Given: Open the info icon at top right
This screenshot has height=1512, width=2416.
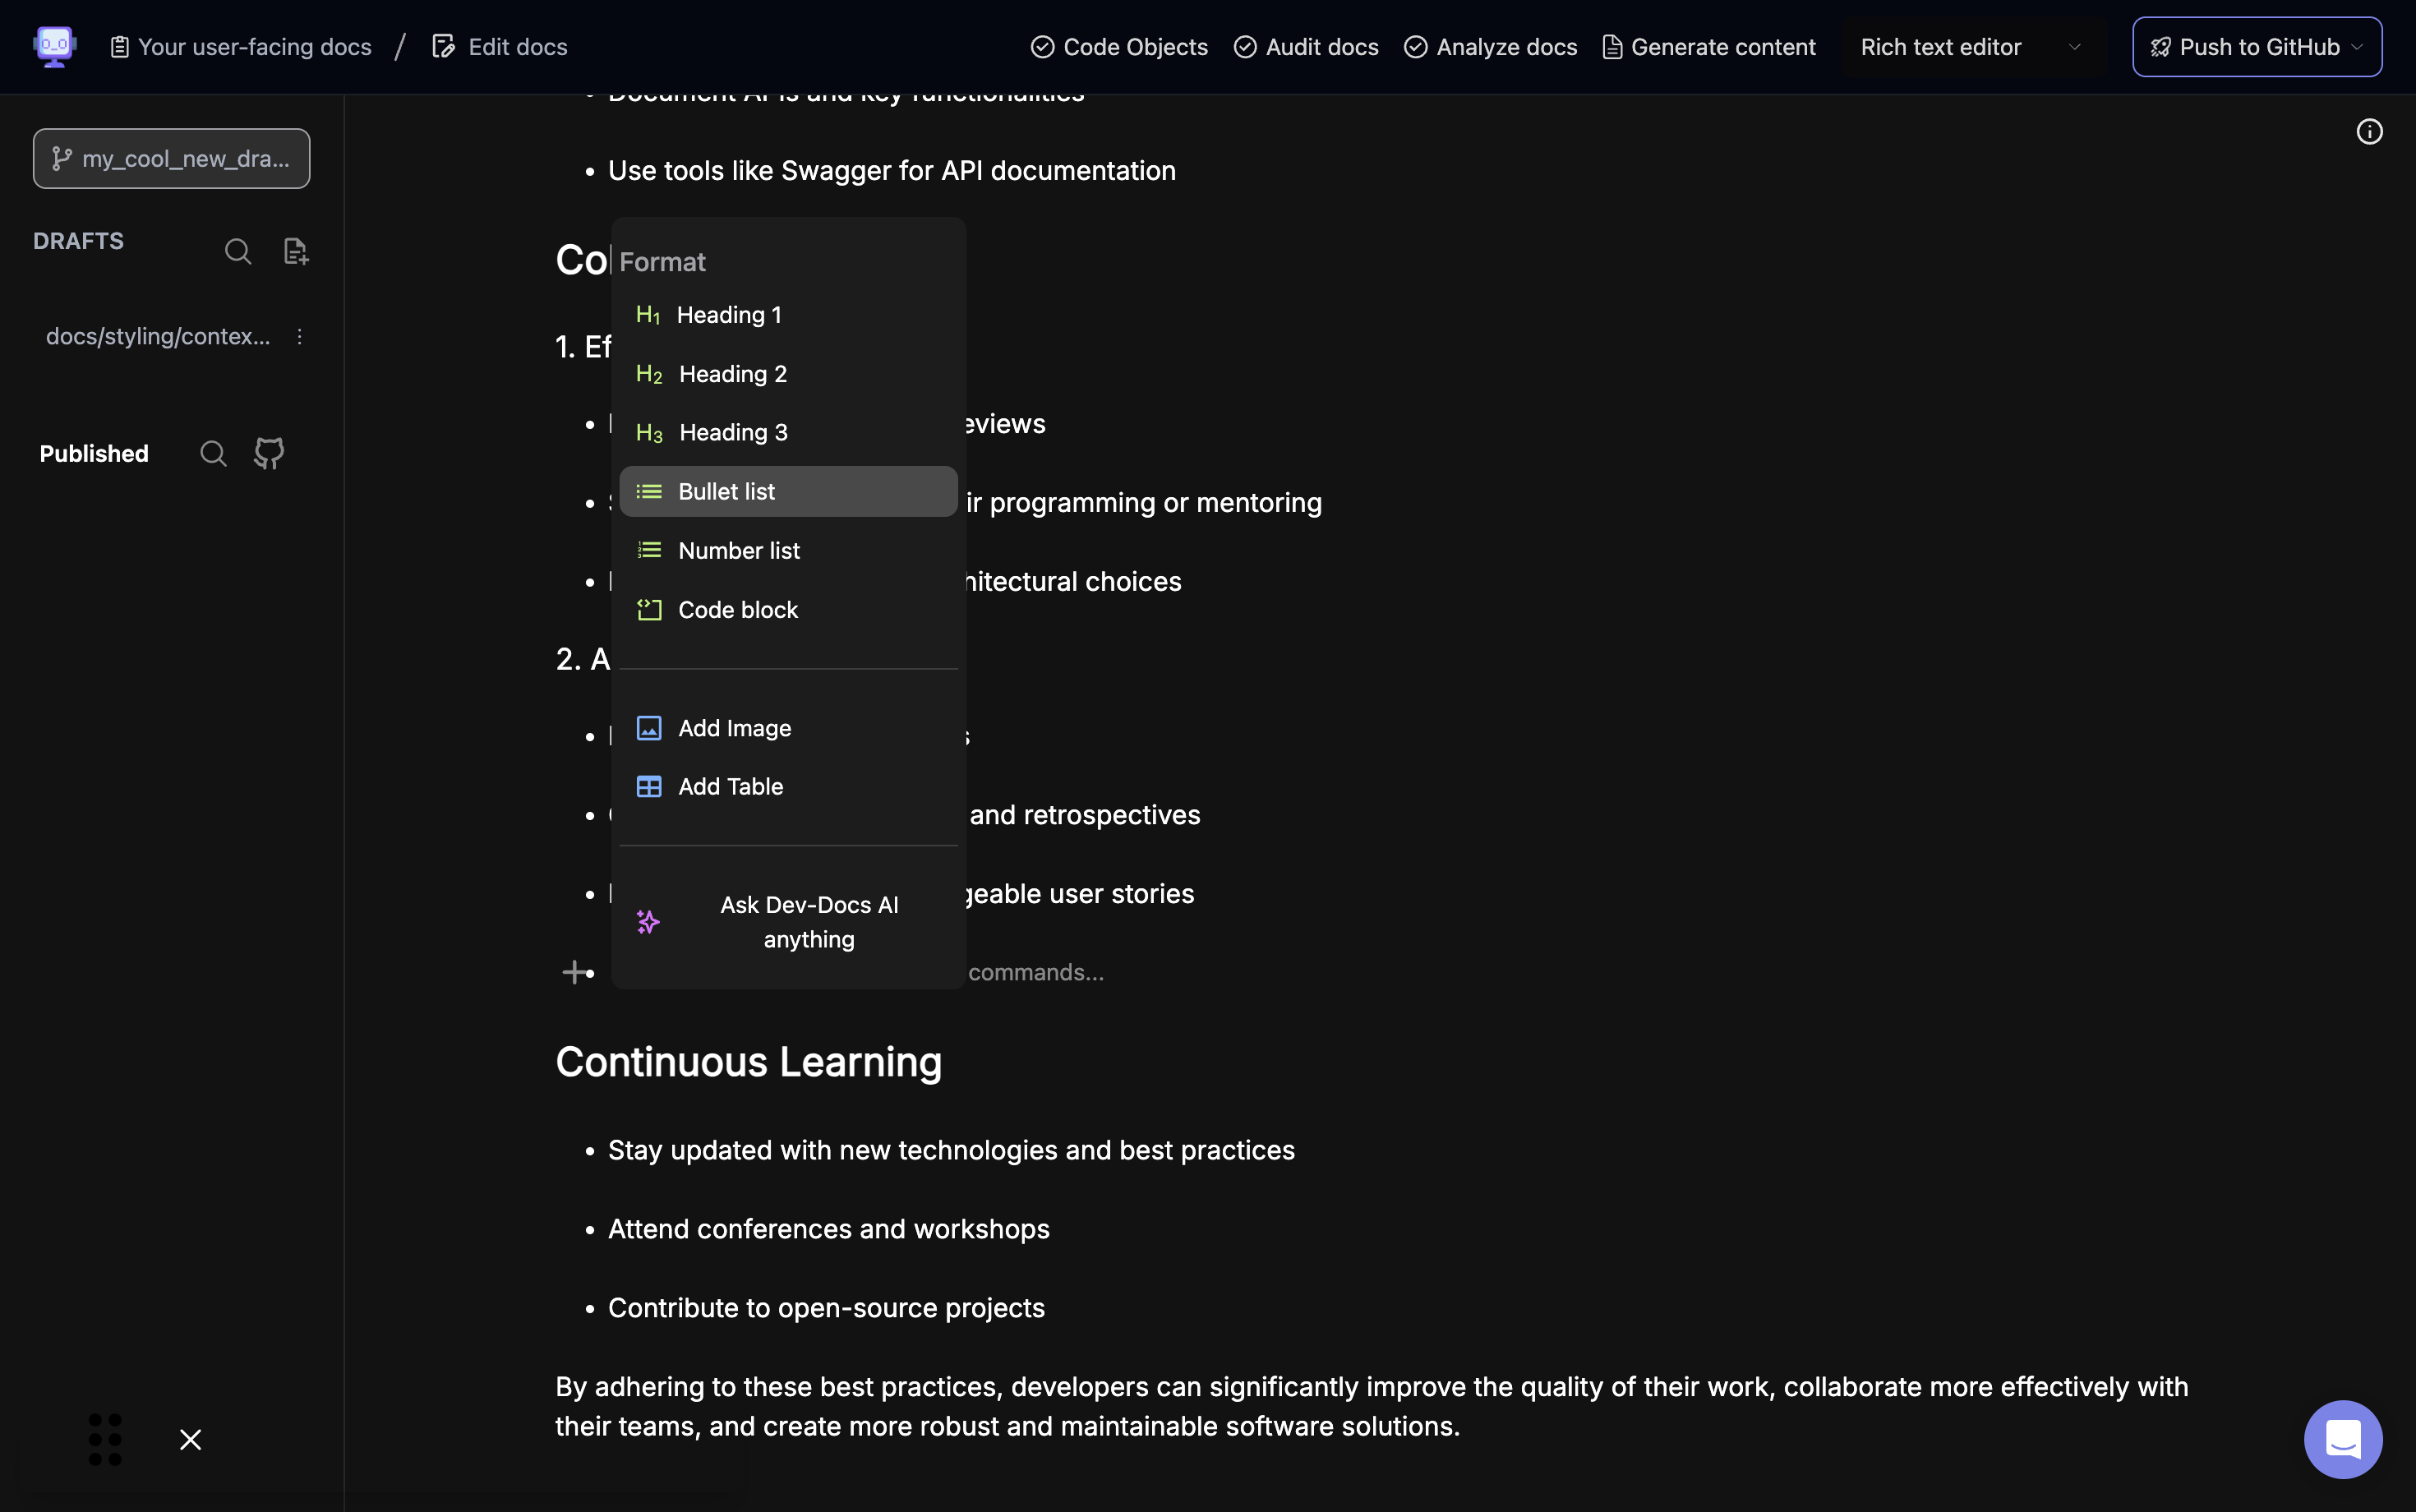Looking at the screenshot, I should tap(2369, 132).
